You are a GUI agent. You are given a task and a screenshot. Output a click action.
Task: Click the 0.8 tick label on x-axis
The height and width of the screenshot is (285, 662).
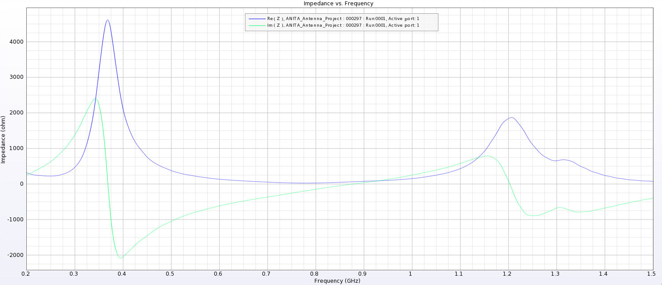tap(315, 274)
